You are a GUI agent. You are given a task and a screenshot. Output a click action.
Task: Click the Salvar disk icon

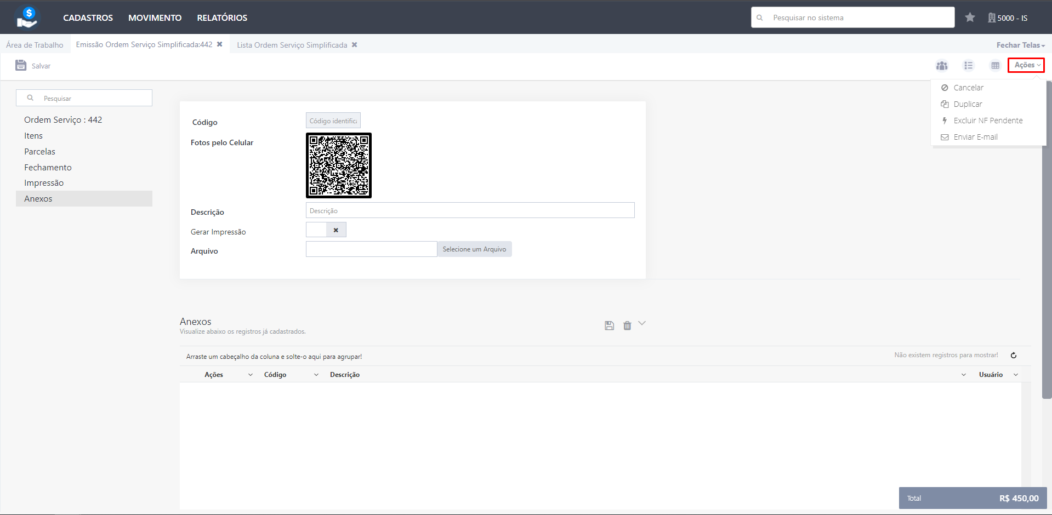(21, 65)
